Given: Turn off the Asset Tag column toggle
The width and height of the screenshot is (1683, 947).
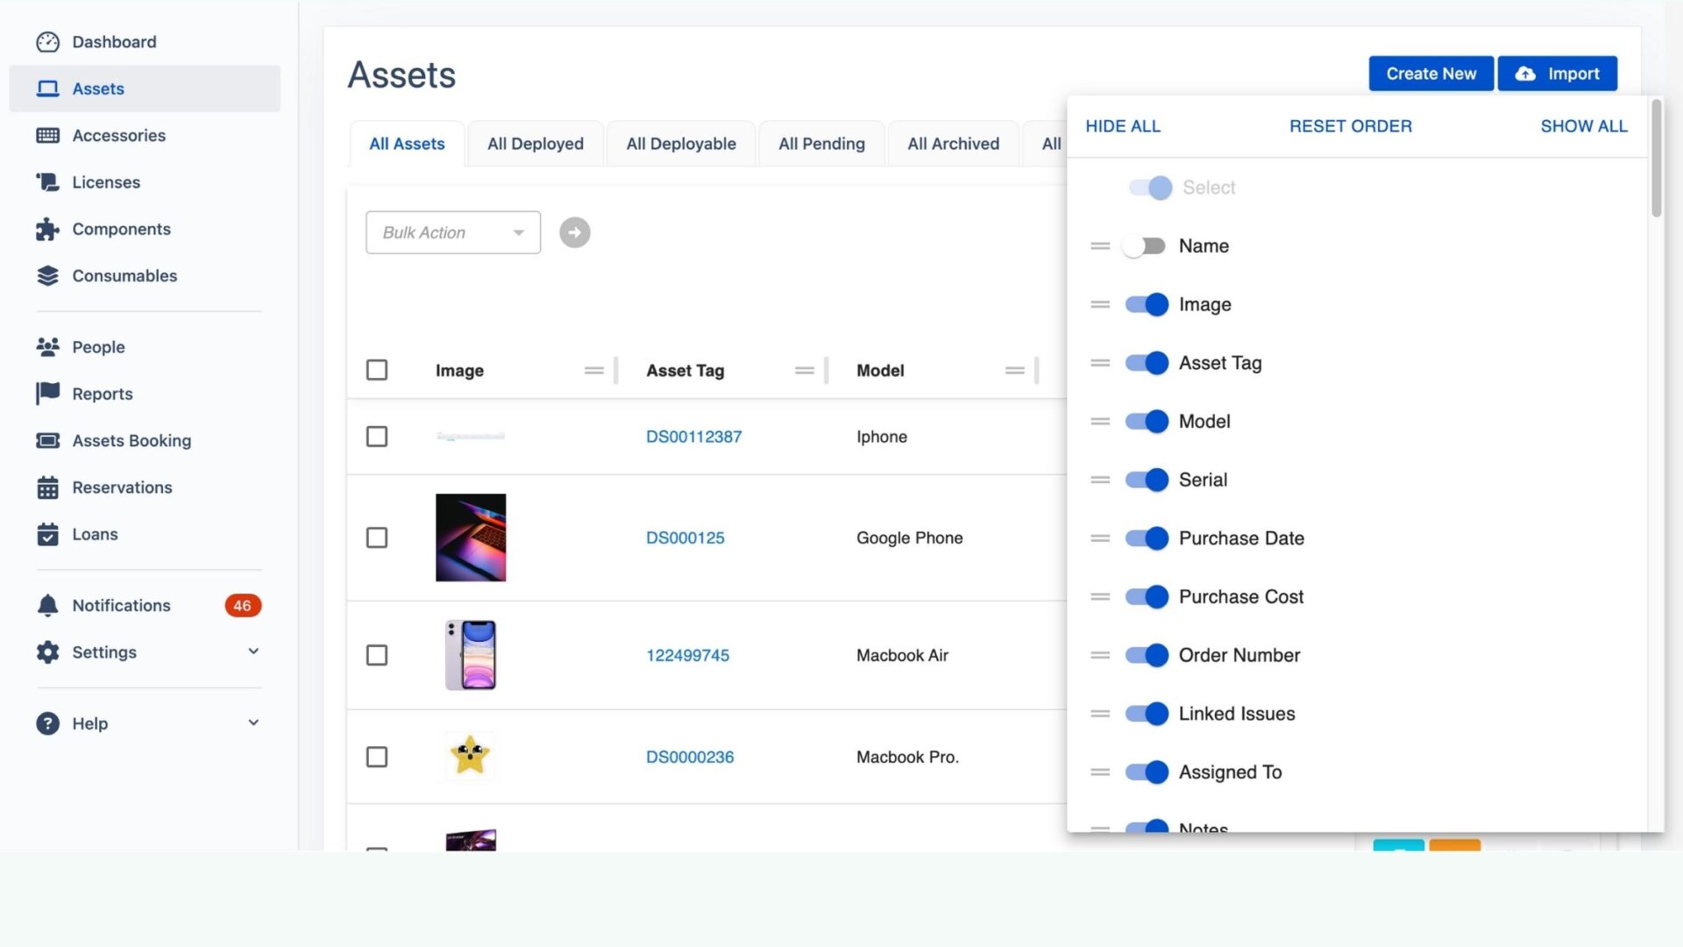Looking at the screenshot, I should point(1147,363).
